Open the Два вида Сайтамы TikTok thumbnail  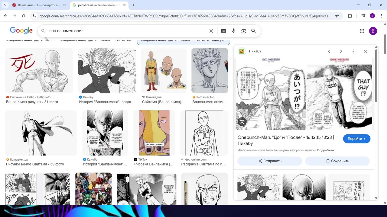click(154, 133)
